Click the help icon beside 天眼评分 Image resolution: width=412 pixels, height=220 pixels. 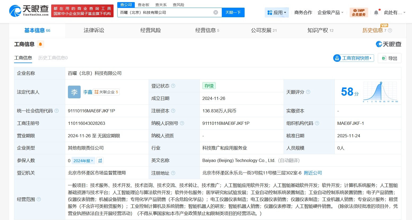point(308,92)
